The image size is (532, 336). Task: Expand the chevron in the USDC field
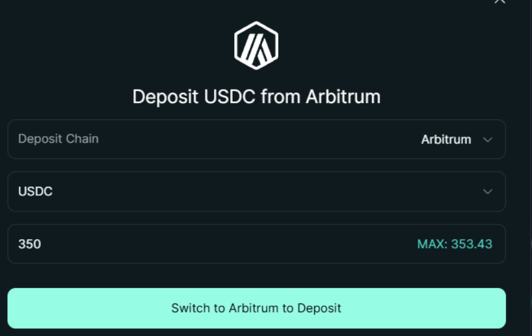tap(488, 191)
